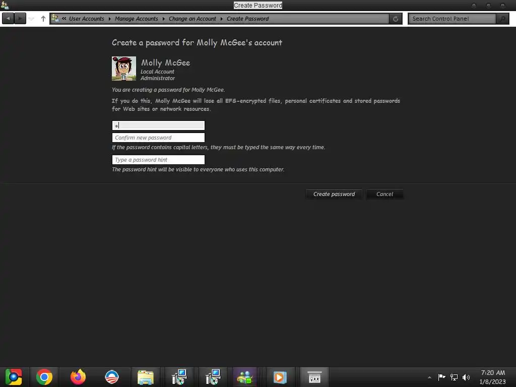Click the heading Create a password for Molly McGee's account
Image resolution: width=516 pixels, height=387 pixels.
tap(197, 42)
